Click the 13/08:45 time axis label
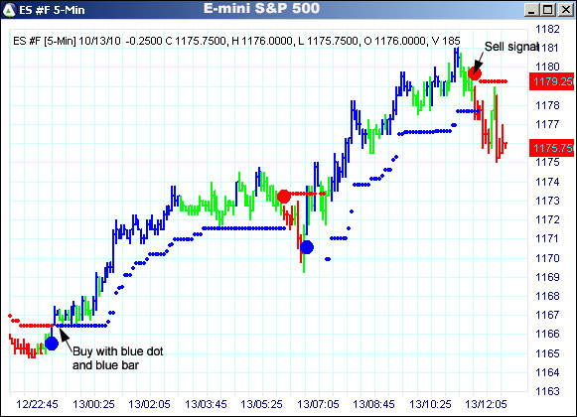The image size is (577, 417). pos(373,404)
